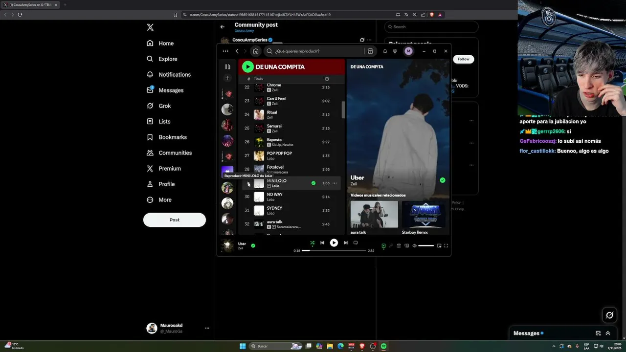This screenshot has width=626, height=352.
Task: Create new playlist with plus icon
Action: point(227,78)
